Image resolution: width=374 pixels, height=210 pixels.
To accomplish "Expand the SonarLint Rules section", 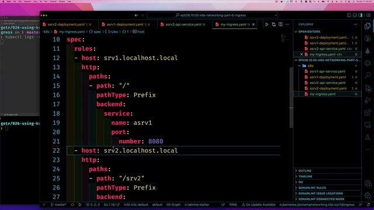I will tap(327, 188).
